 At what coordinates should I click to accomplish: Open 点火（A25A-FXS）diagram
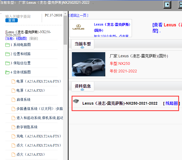coord(31,155)
